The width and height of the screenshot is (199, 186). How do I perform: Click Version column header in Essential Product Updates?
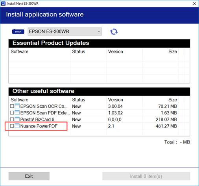click(116, 52)
